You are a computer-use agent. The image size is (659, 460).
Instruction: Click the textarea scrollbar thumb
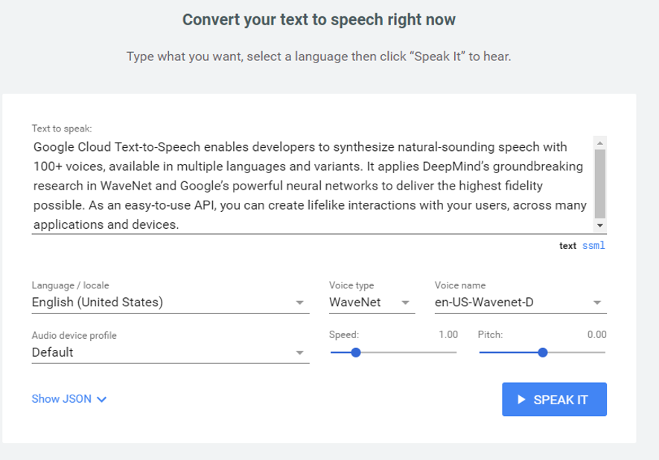(x=599, y=184)
